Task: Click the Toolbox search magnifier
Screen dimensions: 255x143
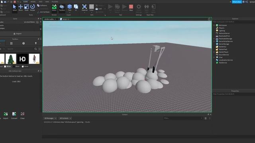Action: point(35,49)
